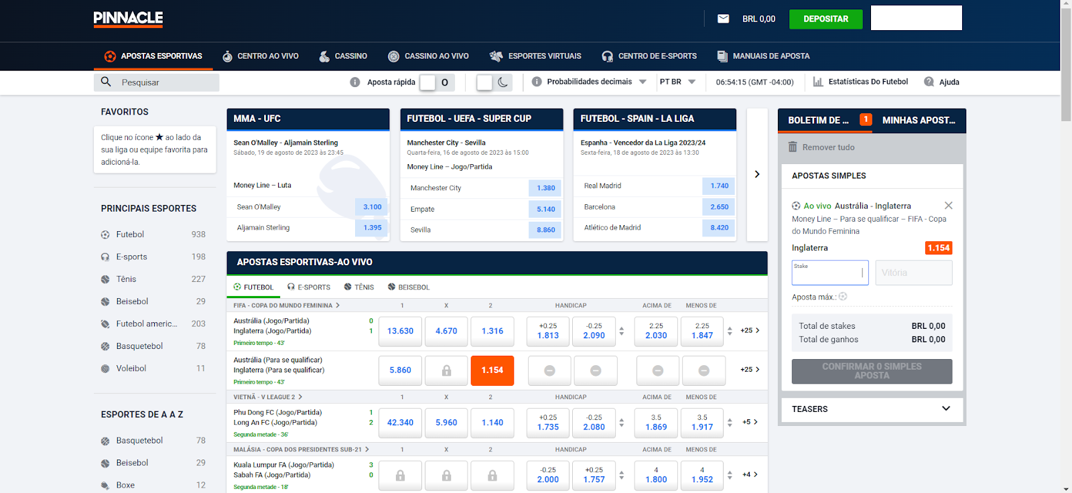Select Voleibol icon in sidebar

pyautogui.click(x=105, y=368)
